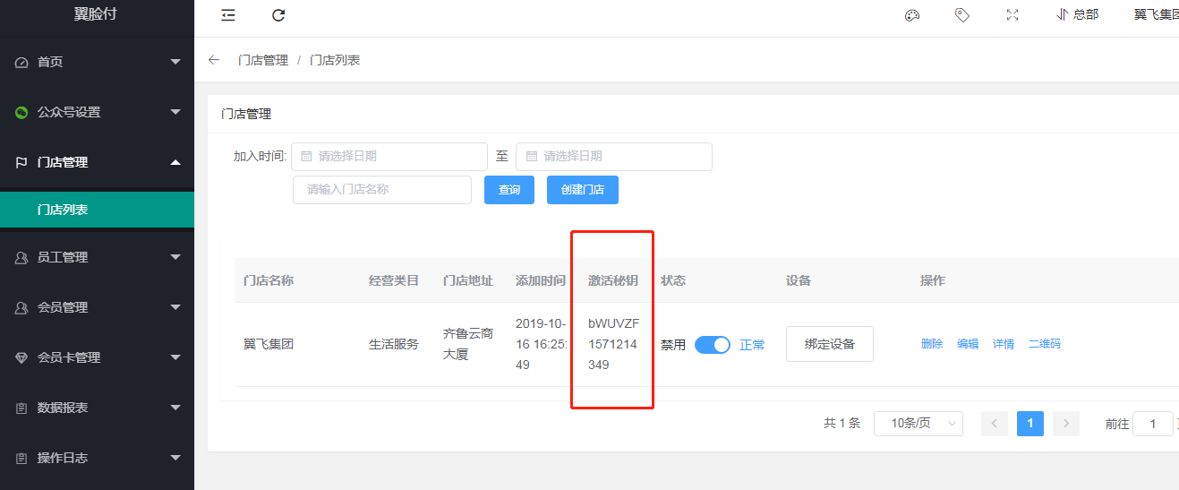Click the 公众号设置 WeChat icon

(21, 112)
